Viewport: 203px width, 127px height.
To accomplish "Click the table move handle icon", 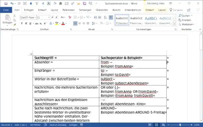I will tap(31, 54).
